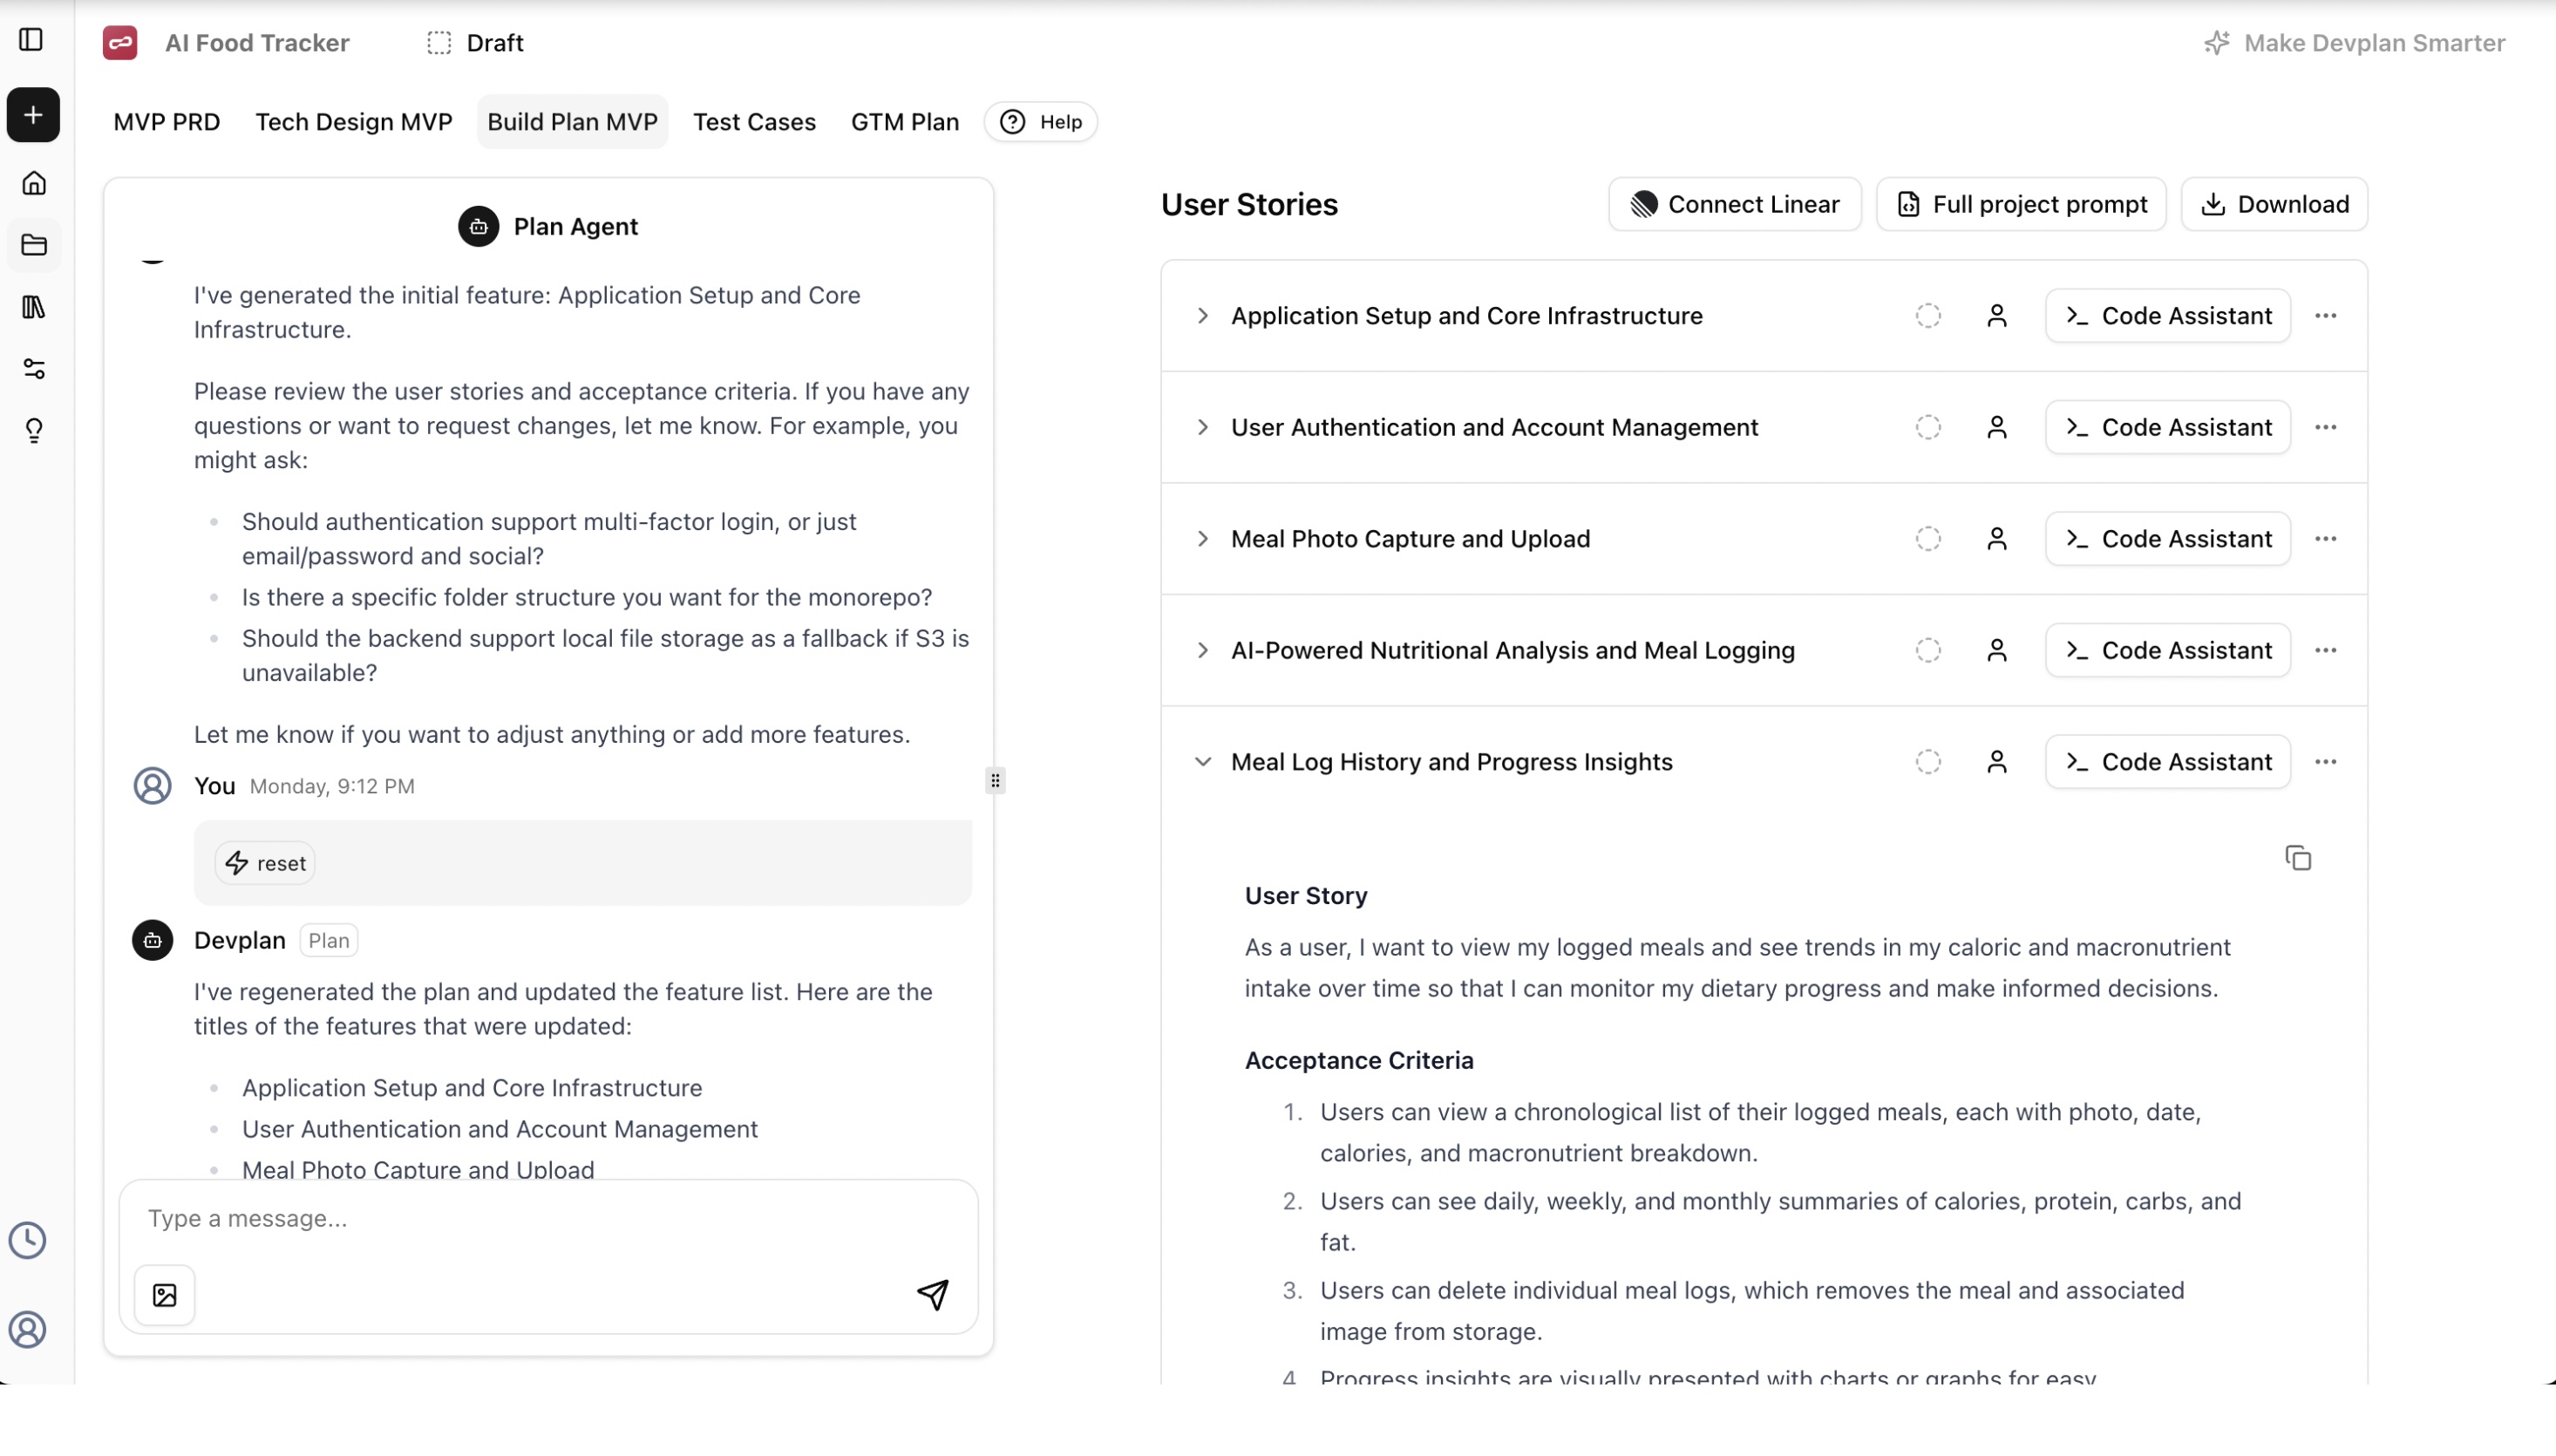Open more options for Meal Photo Capture story
Viewport: 2556px width, 1456px height.
[x=2326, y=539]
